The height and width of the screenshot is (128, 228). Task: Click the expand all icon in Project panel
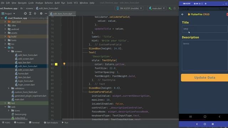(x=30, y=14)
